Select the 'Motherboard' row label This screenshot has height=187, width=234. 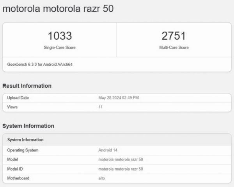tap(18, 178)
